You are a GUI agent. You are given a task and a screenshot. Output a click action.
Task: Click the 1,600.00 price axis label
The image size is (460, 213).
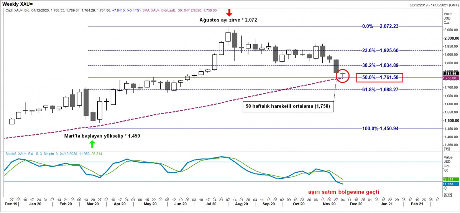click(450, 104)
